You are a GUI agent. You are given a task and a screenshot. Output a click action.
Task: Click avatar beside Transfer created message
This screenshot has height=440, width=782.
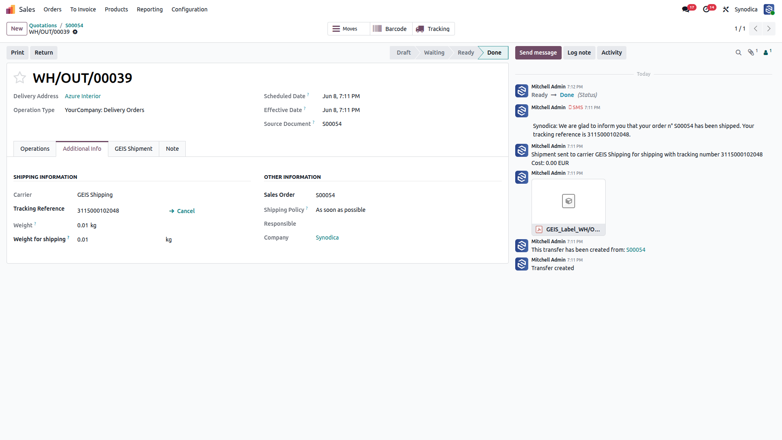click(x=521, y=264)
